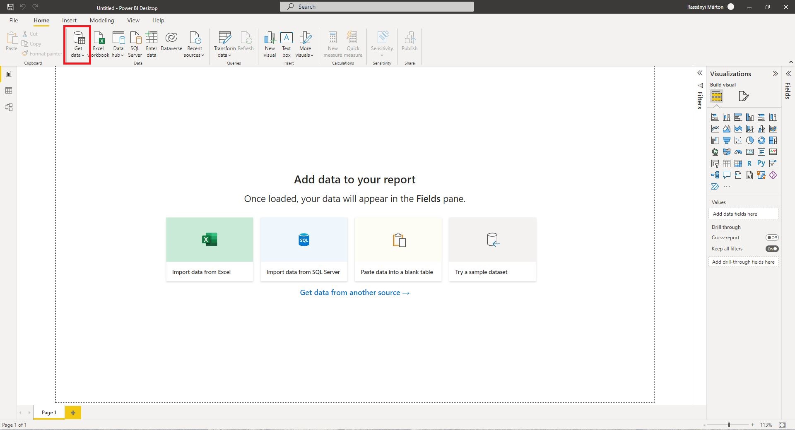Click the Search box in title bar

(377, 7)
